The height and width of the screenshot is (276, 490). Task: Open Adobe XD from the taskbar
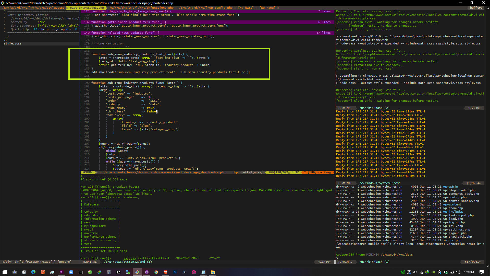62,272
